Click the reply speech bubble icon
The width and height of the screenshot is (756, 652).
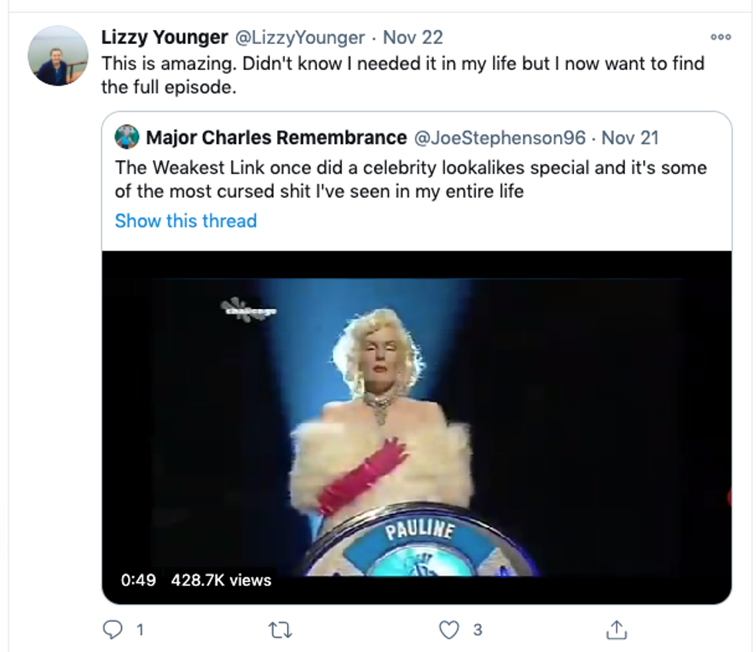click(113, 630)
